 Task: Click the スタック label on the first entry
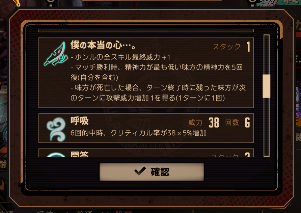(227, 47)
